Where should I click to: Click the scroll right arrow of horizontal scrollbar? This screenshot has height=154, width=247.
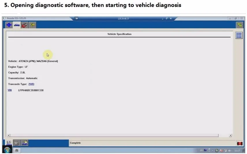(230, 136)
